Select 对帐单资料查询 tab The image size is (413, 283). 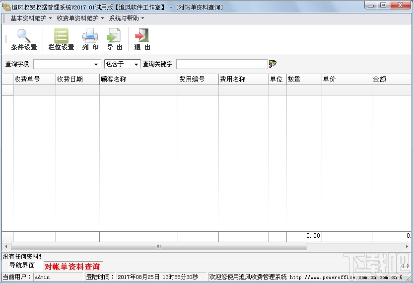[x=72, y=267]
